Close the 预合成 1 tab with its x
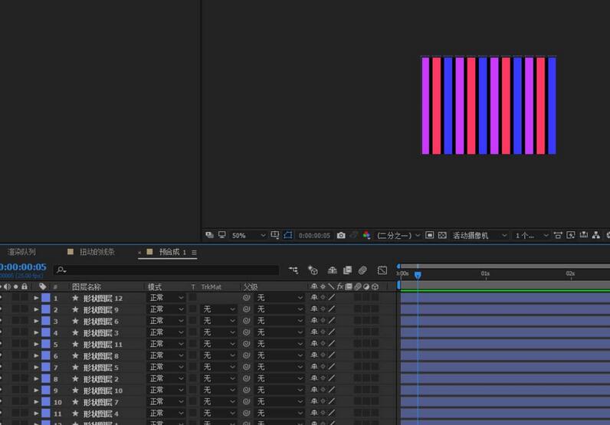Image resolution: width=610 pixels, height=425 pixels. 139,253
